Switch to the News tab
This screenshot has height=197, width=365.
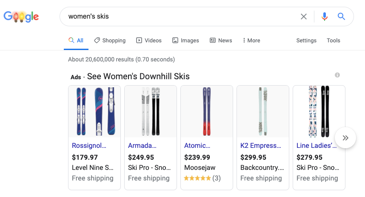click(x=221, y=41)
